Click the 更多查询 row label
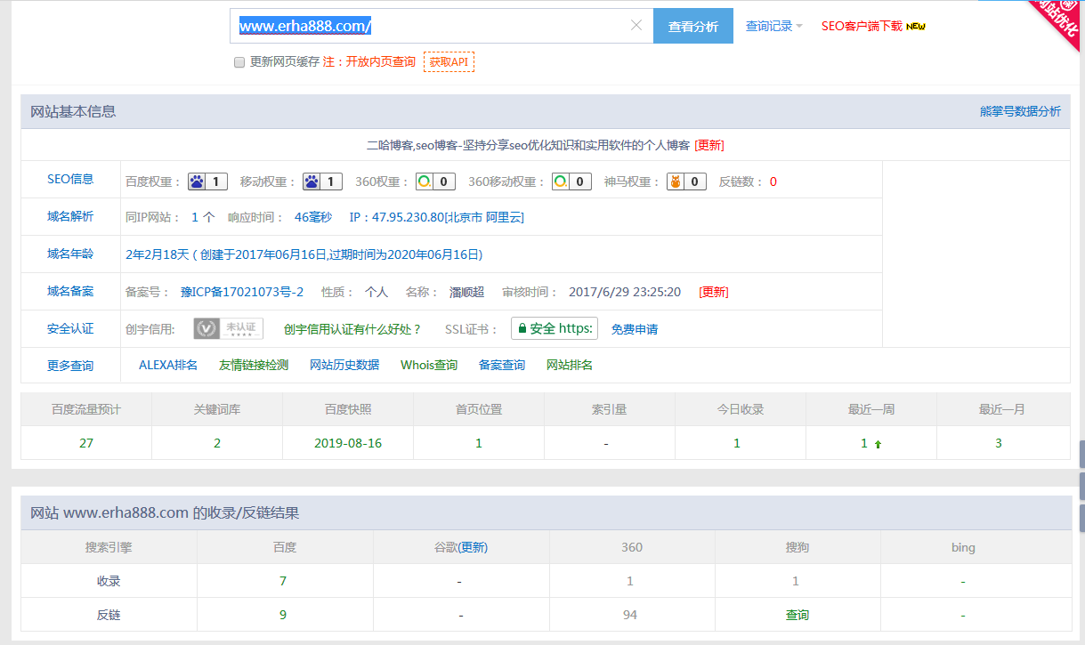This screenshot has width=1085, height=645. pos(70,366)
